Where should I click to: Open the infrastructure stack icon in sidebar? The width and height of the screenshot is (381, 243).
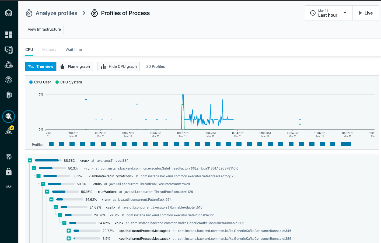tap(9, 95)
